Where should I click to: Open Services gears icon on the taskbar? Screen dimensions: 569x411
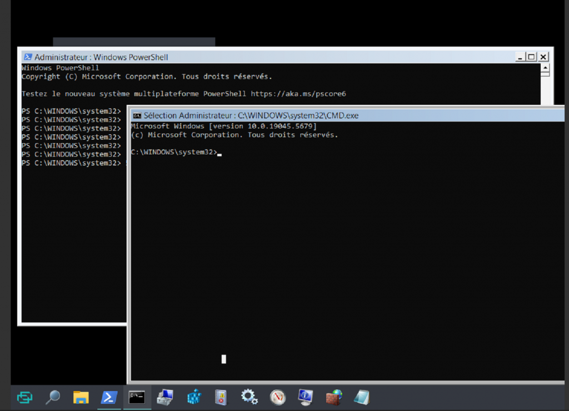pos(249,397)
